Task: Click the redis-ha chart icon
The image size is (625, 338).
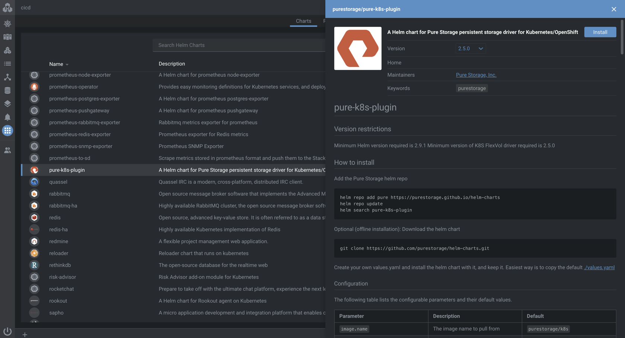Action: tap(34, 229)
